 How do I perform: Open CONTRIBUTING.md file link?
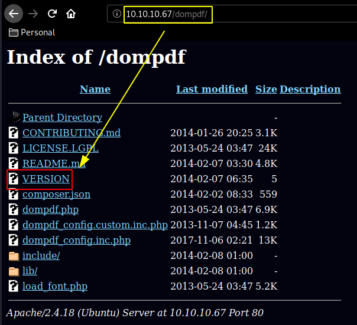pyautogui.click(x=71, y=133)
